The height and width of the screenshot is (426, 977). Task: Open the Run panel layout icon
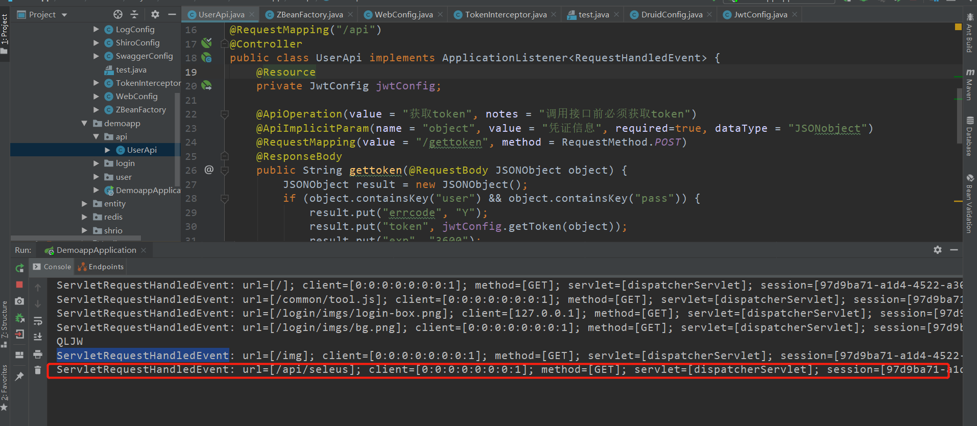[x=19, y=355]
